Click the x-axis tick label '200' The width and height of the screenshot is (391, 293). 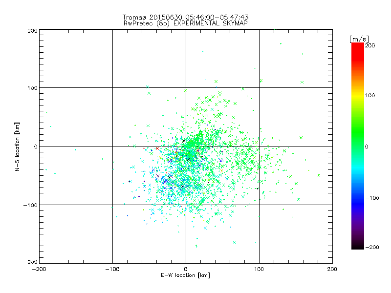click(332, 269)
